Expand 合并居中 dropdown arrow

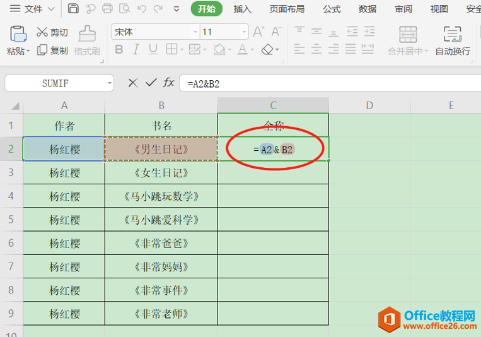(x=426, y=51)
